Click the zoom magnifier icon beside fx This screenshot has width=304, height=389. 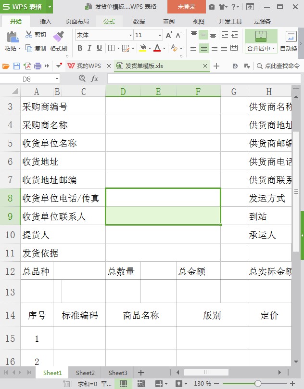82,79
